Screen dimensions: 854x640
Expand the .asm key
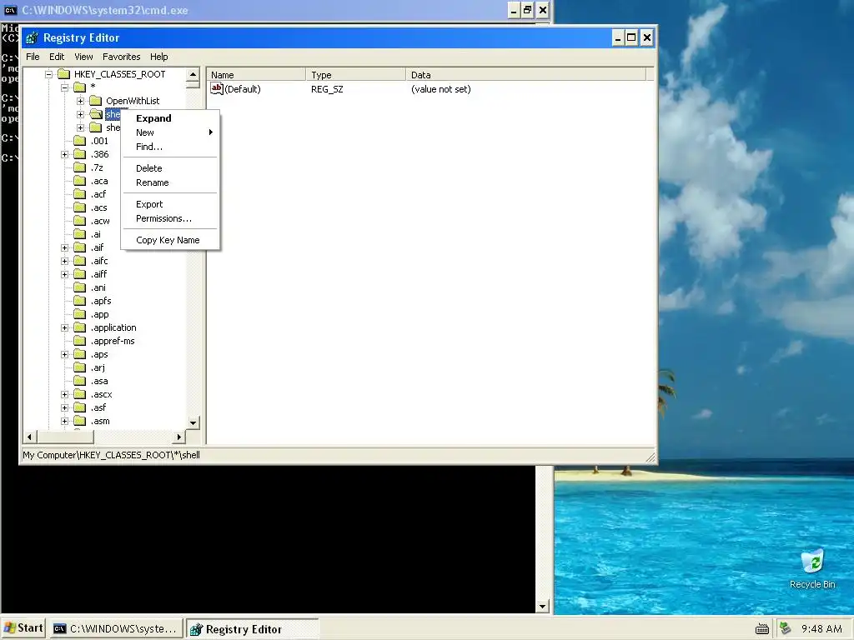point(64,421)
